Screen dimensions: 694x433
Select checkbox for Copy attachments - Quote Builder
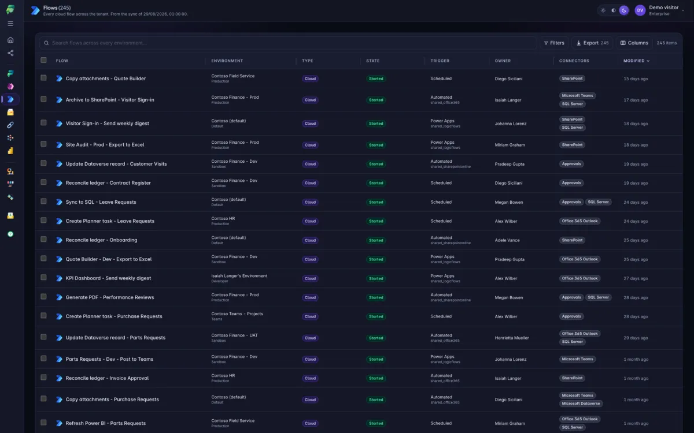point(43,77)
